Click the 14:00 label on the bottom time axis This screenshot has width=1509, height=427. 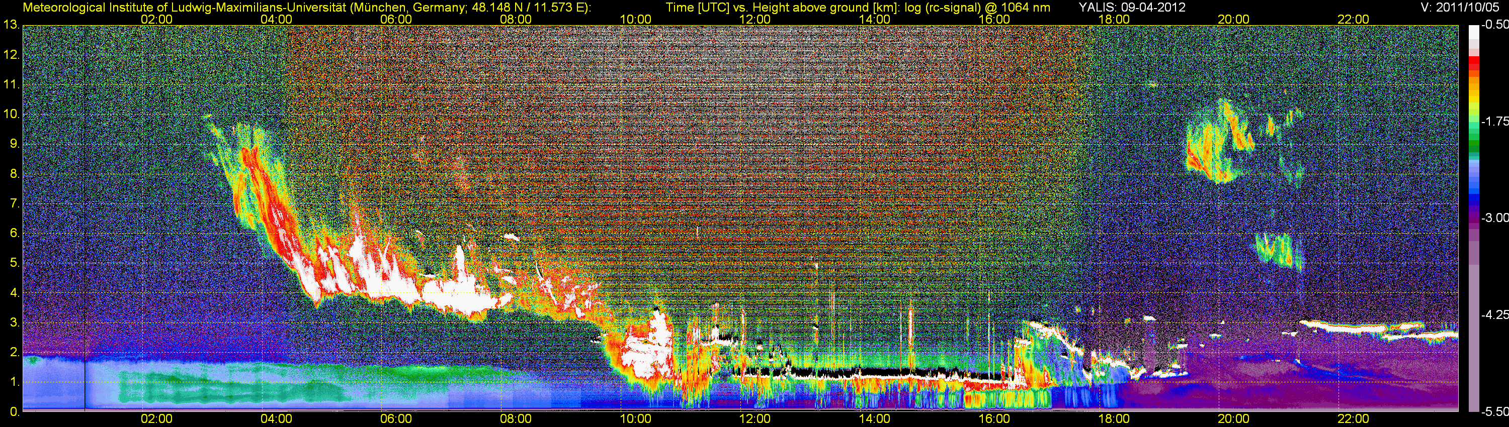(x=875, y=419)
